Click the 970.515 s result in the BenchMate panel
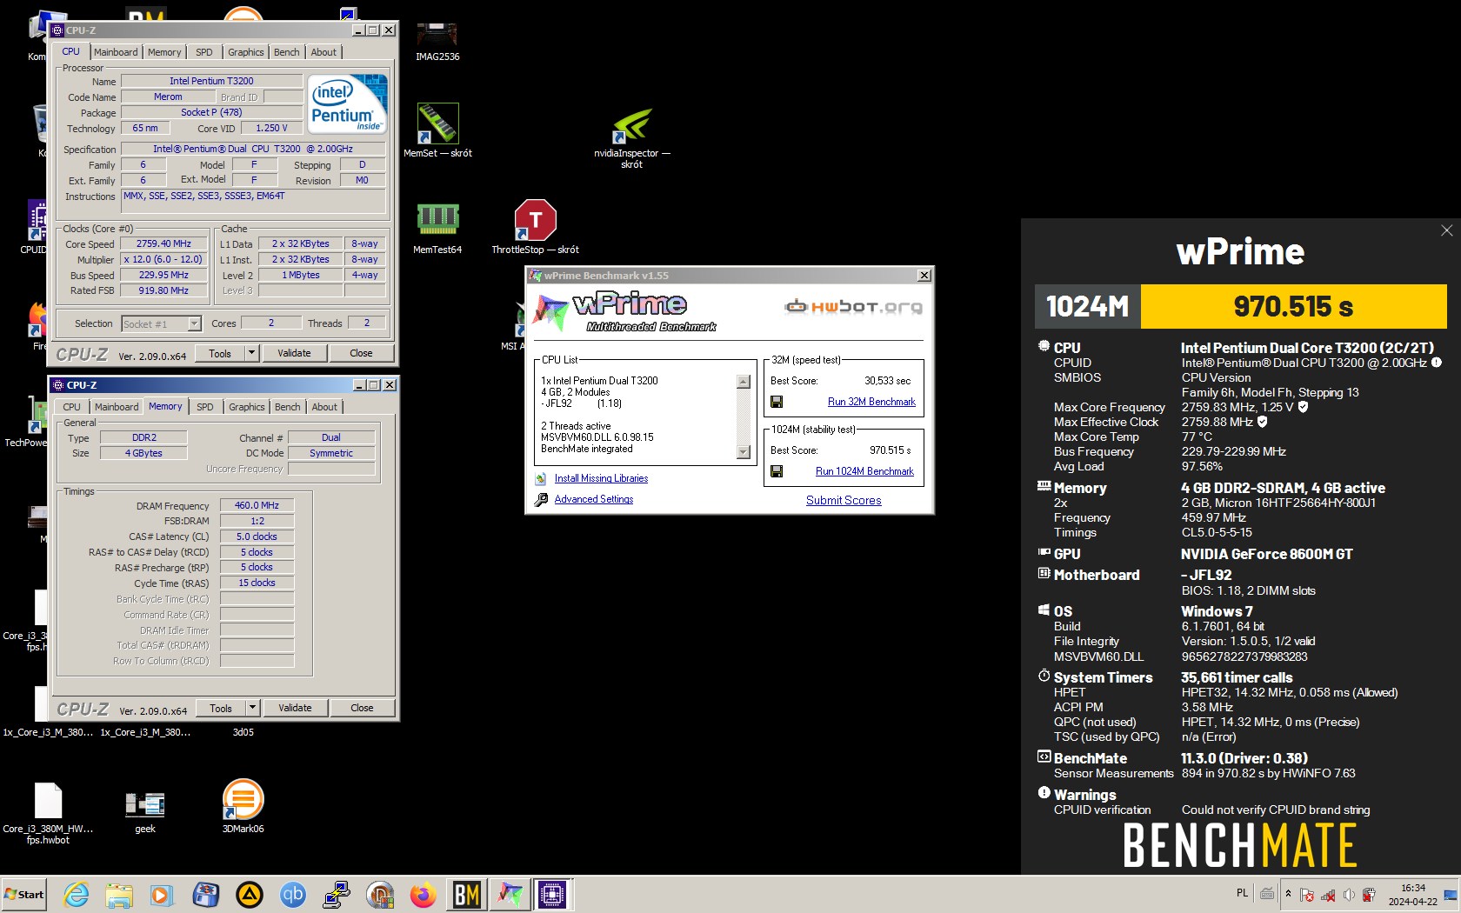This screenshot has width=1461, height=913. 1293,306
